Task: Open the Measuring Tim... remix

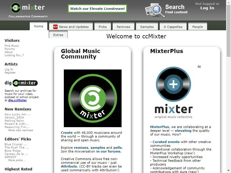Action: [x=17, y=127]
